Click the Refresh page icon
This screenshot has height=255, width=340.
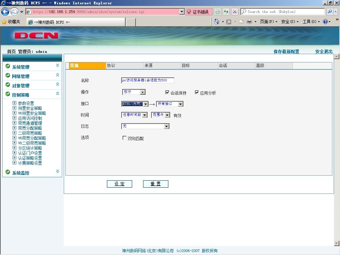226,12
